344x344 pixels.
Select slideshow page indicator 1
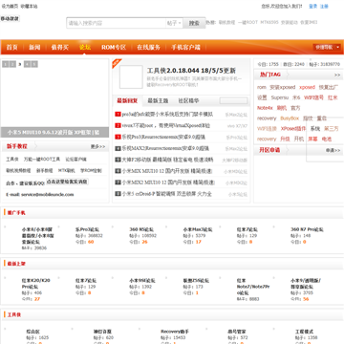click(x=5, y=64)
